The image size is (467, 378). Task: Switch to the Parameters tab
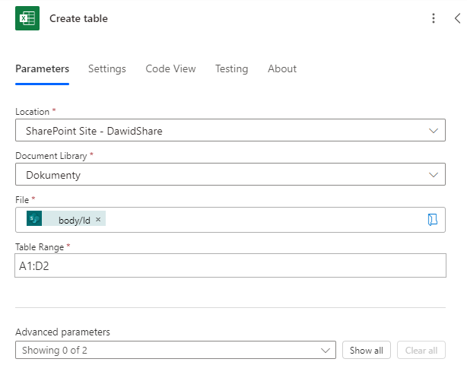point(42,68)
